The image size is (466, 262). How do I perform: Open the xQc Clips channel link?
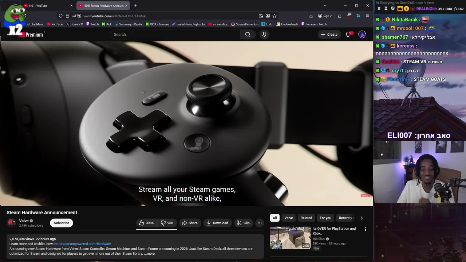319,239
